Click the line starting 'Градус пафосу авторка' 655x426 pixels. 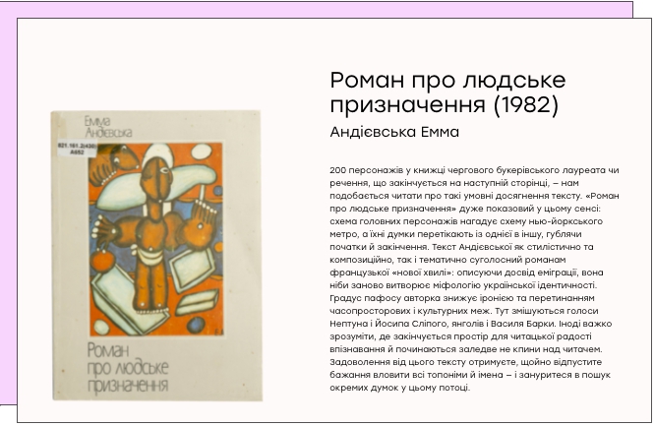tap(462, 298)
